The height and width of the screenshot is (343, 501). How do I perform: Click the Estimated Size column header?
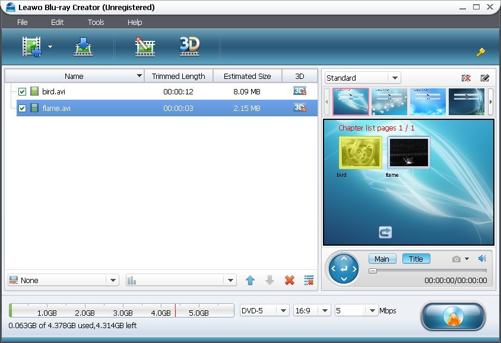[248, 76]
